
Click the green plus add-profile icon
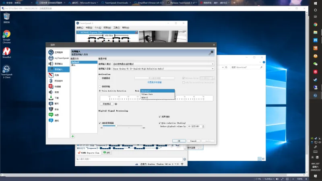point(73,136)
